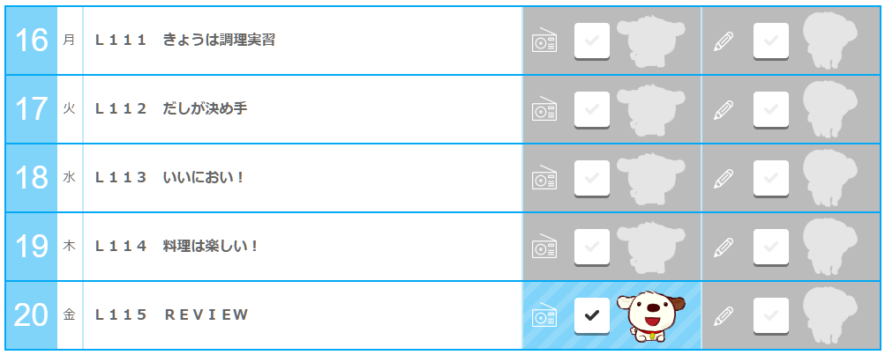Uncheck radio listened checkbox for L115 REVIEW

tap(592, 315)
